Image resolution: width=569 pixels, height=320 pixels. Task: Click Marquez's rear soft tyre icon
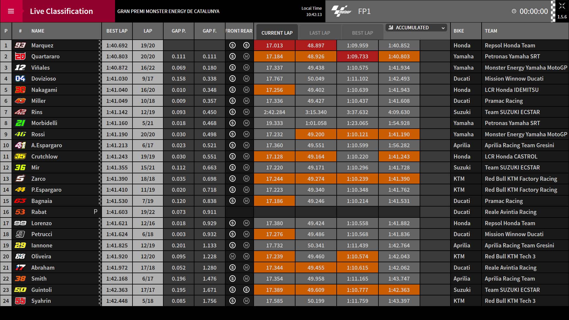246,45
